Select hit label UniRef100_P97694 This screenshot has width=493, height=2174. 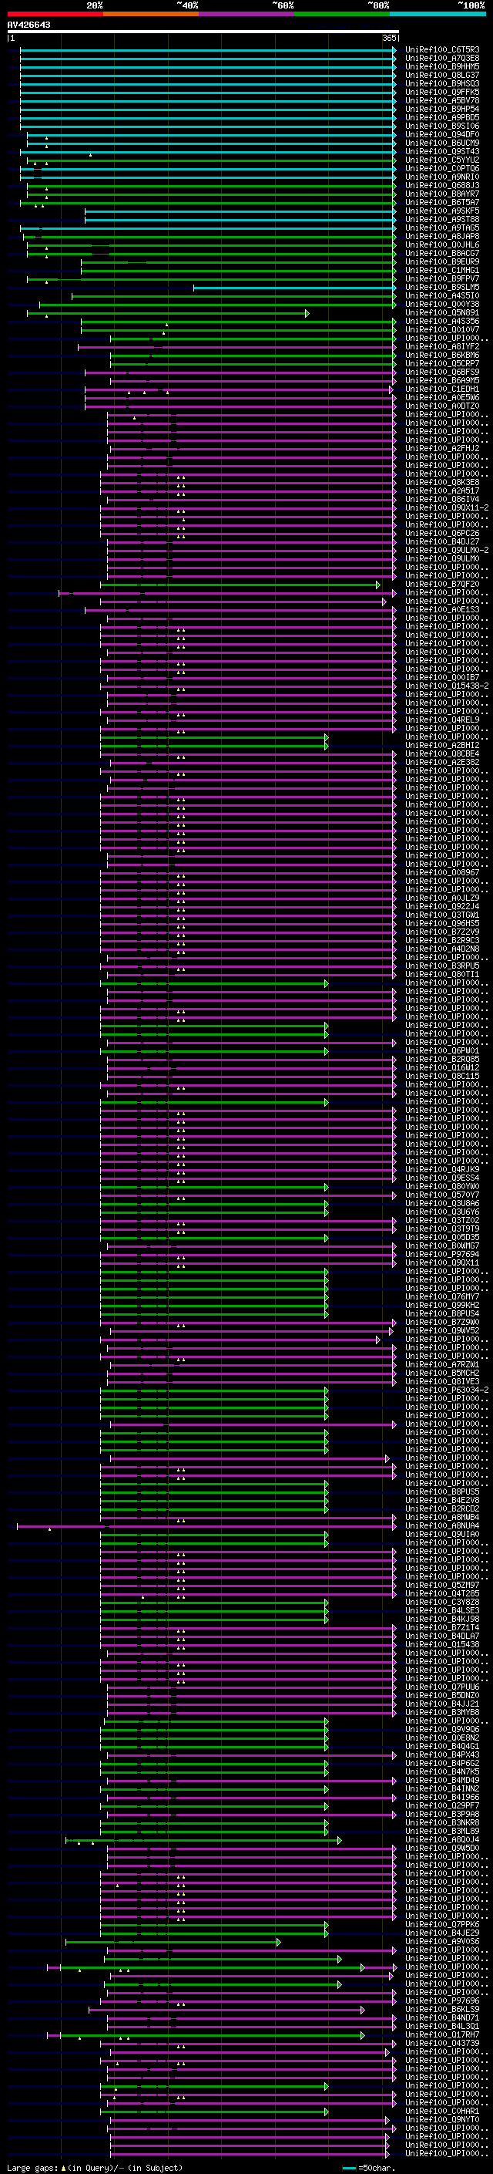pos(442,1255)
